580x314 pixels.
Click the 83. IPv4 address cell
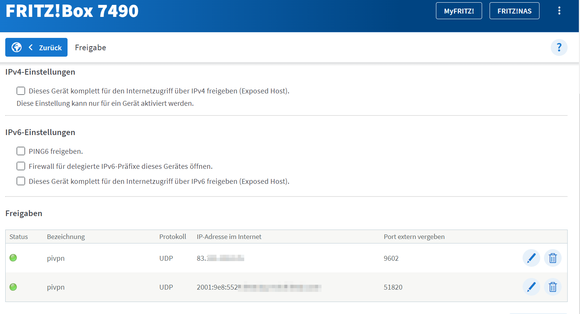tap(221, 258)
